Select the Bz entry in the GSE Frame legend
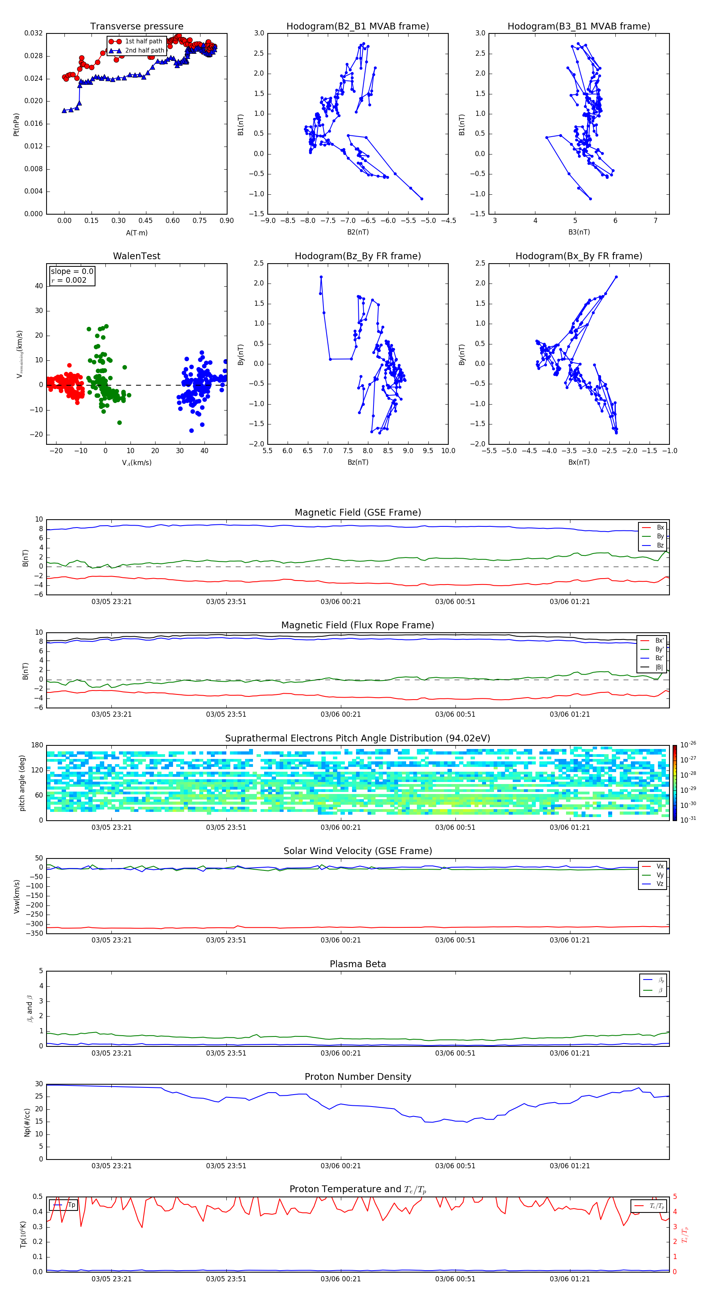 (x=653, y=545)
